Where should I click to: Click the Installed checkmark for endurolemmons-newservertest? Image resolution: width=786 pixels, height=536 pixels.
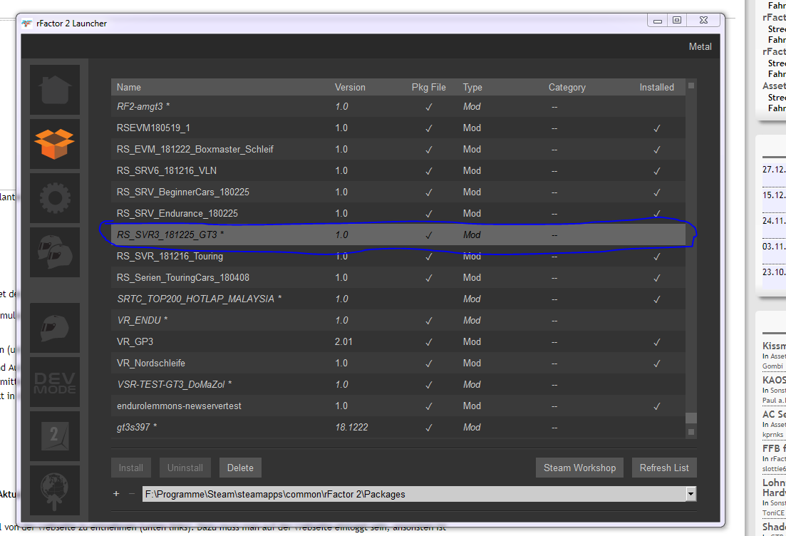(x=656, y=406)
